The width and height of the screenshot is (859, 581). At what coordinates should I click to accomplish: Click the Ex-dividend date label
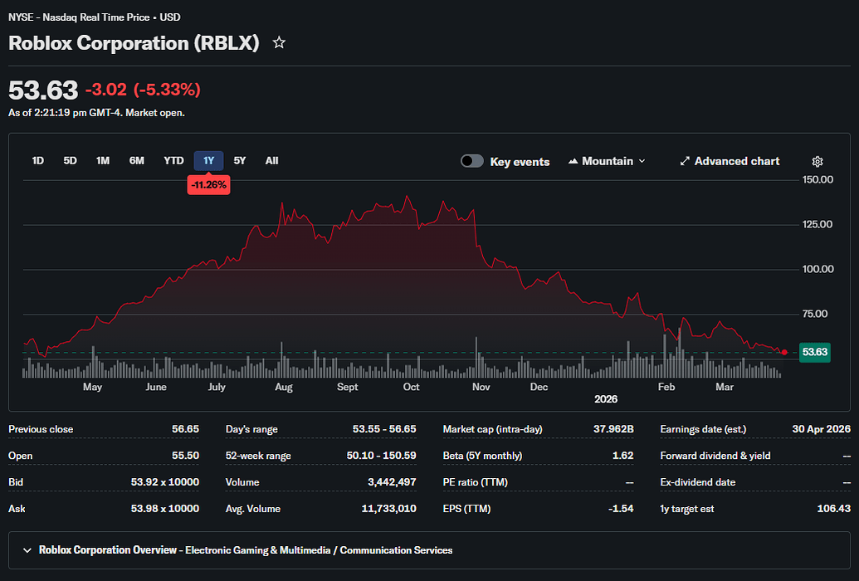pos(697,481)
